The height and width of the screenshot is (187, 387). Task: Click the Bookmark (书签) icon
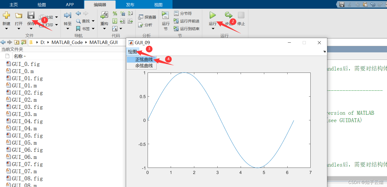(x=78, y=29)
